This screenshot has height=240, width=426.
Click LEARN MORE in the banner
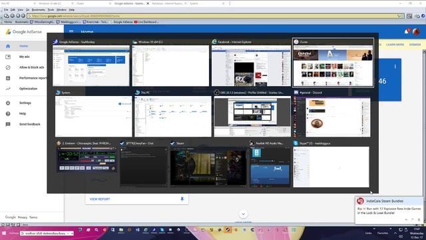(x=395, y=45)
